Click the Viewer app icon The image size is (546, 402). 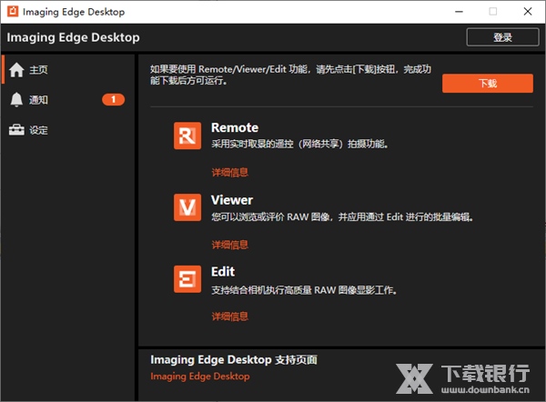187,207
